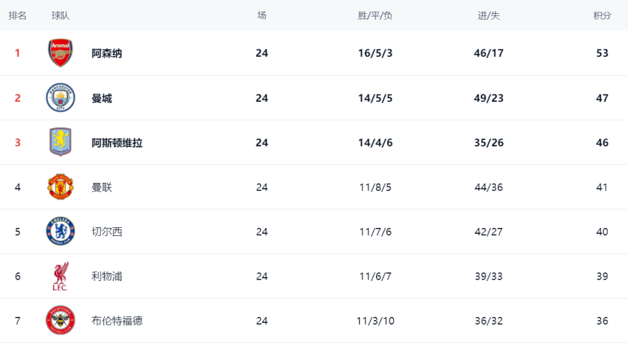The width and height of the screenshot is (628, 343).
Task: Click the 积分 column header
Action: 602,16
